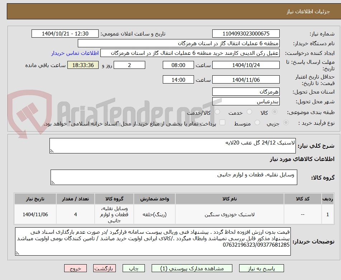Screen dimensions: 341x280
Task: Click the resize grip of گروه کالا box
Action: click(53, 182)
